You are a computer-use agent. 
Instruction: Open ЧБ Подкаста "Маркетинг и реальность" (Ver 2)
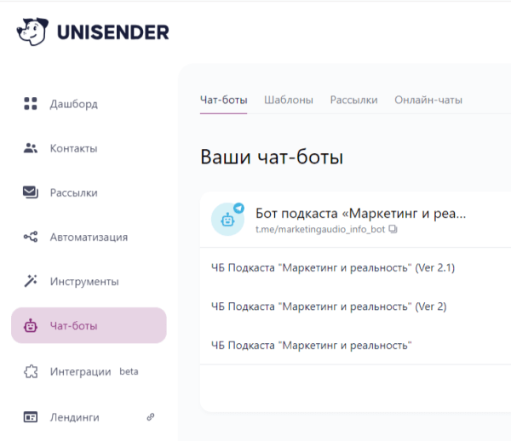[329, 306]
